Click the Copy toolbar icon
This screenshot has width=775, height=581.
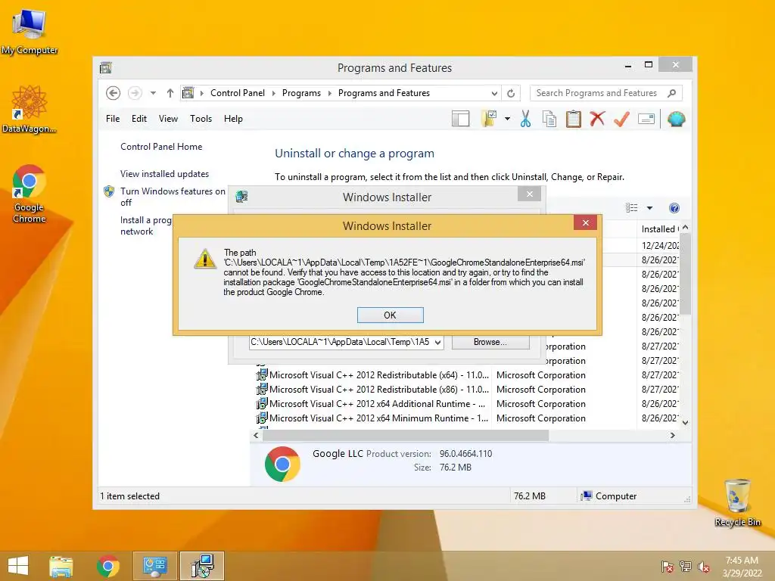549,119
